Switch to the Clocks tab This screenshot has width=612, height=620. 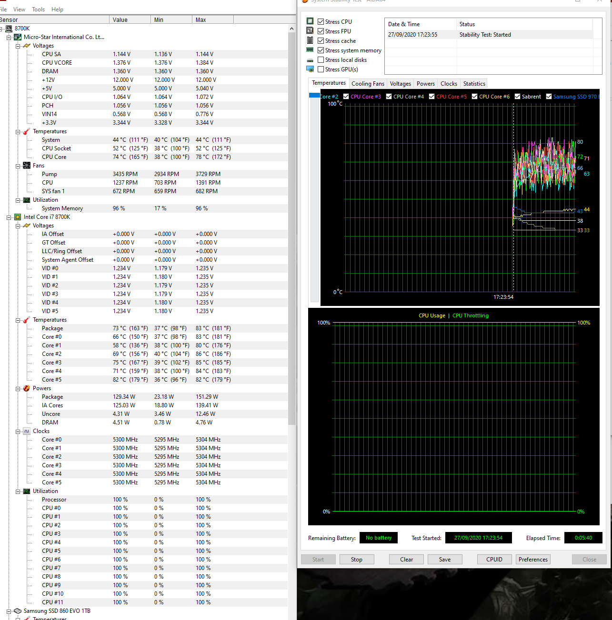(x=449, y=84)
